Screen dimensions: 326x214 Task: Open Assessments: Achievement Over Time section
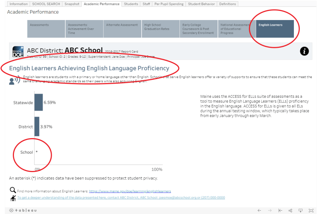tap(84, 29)
